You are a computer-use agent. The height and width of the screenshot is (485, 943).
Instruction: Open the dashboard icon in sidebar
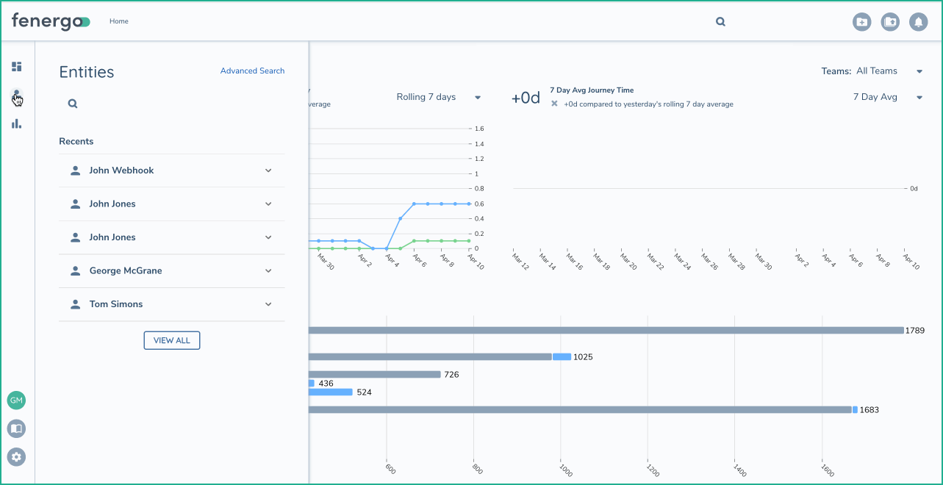16,67
